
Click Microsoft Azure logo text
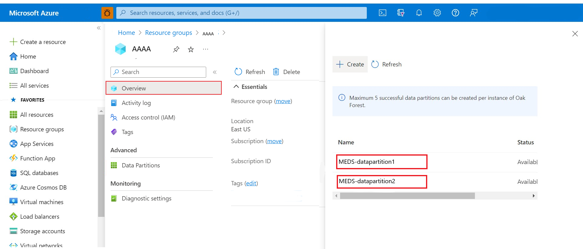[x=34, y=13]
